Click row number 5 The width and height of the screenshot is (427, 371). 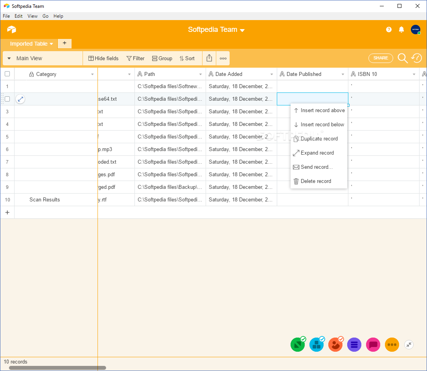(7, 137)
